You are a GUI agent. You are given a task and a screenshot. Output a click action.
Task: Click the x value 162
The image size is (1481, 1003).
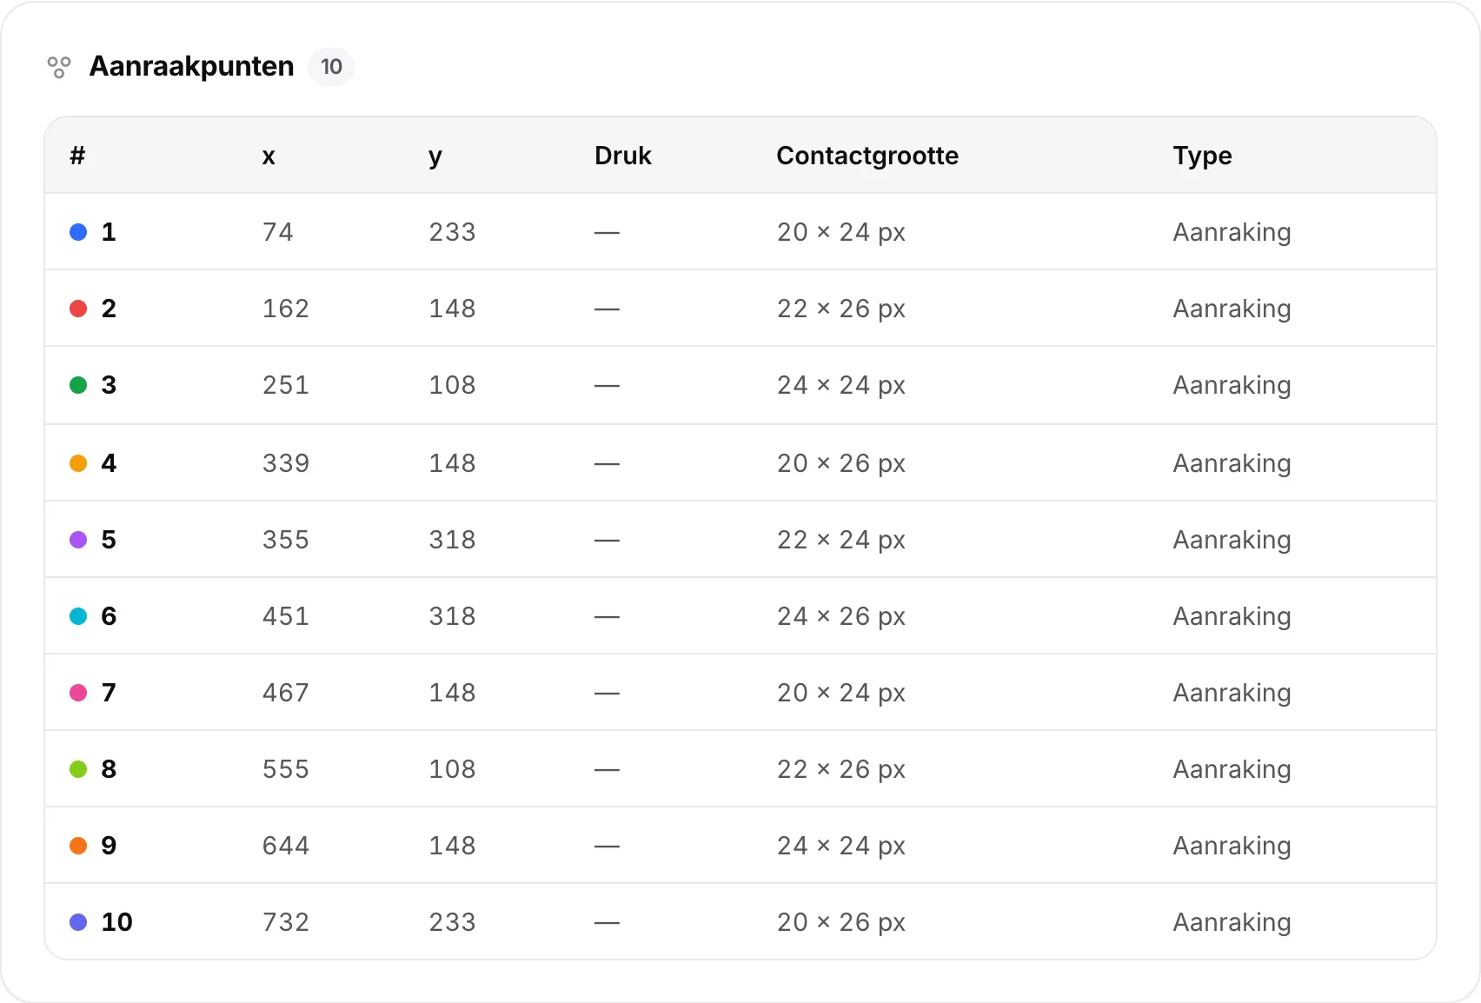(286, 309)
